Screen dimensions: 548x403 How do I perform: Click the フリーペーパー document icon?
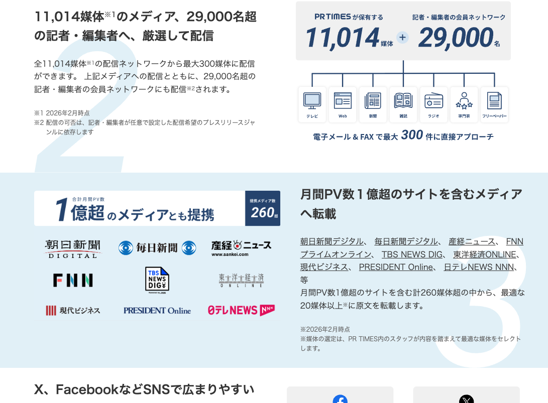pos(494,101)
